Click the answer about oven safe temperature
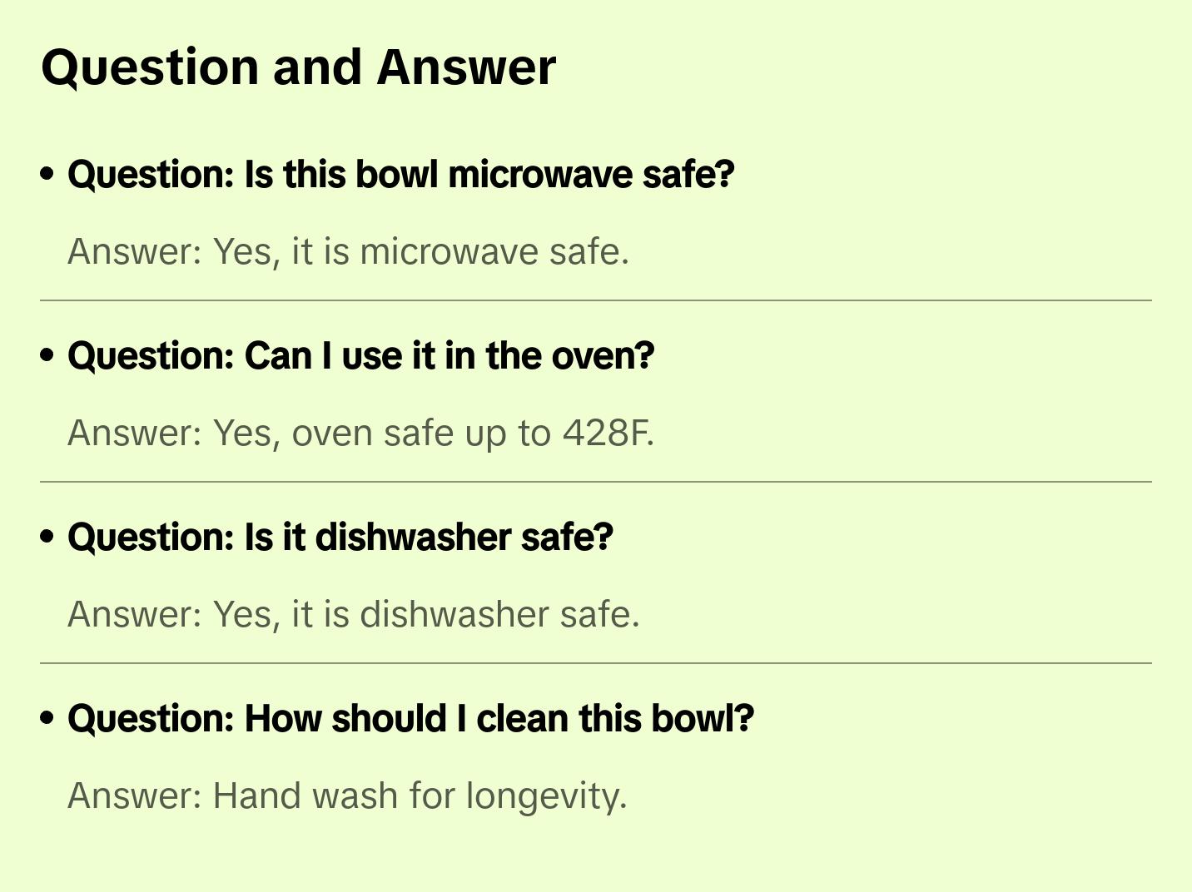Viewport: 1192px width, 892px height. 360,433
